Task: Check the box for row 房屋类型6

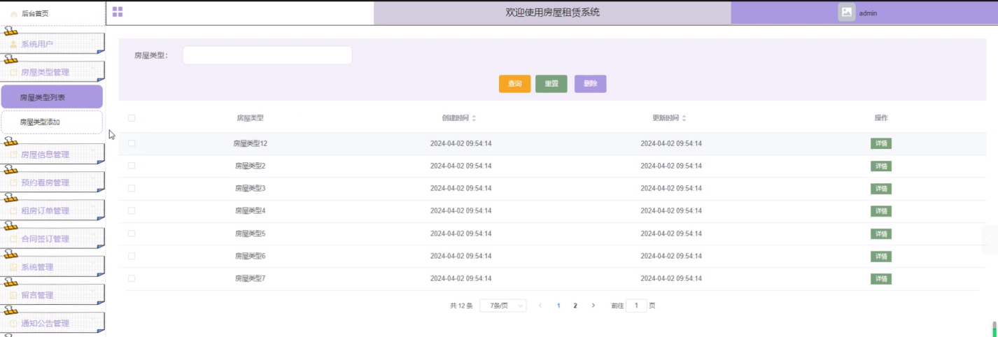Action: (132, 256)
